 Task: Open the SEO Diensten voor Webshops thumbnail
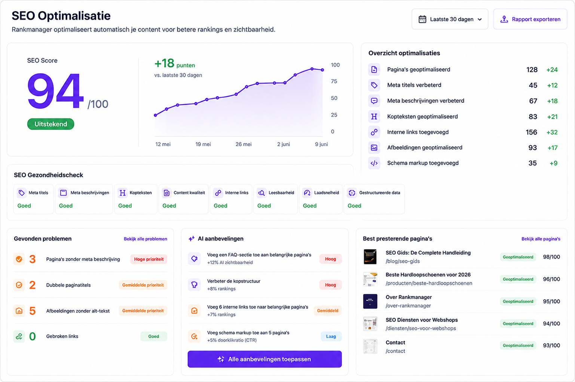(x=370, y=324)
